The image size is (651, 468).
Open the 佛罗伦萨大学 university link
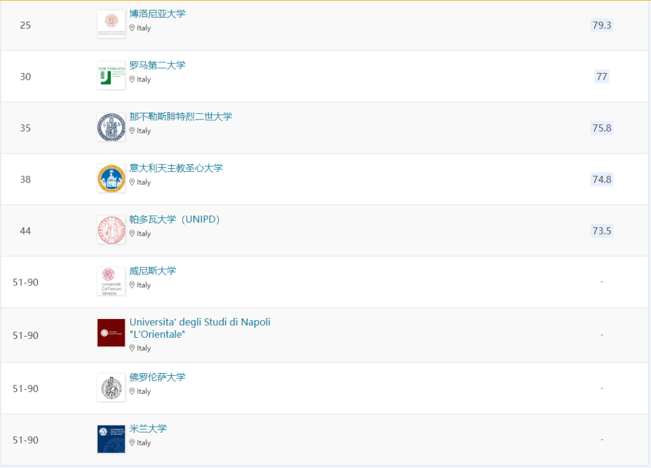click(157, 378)
